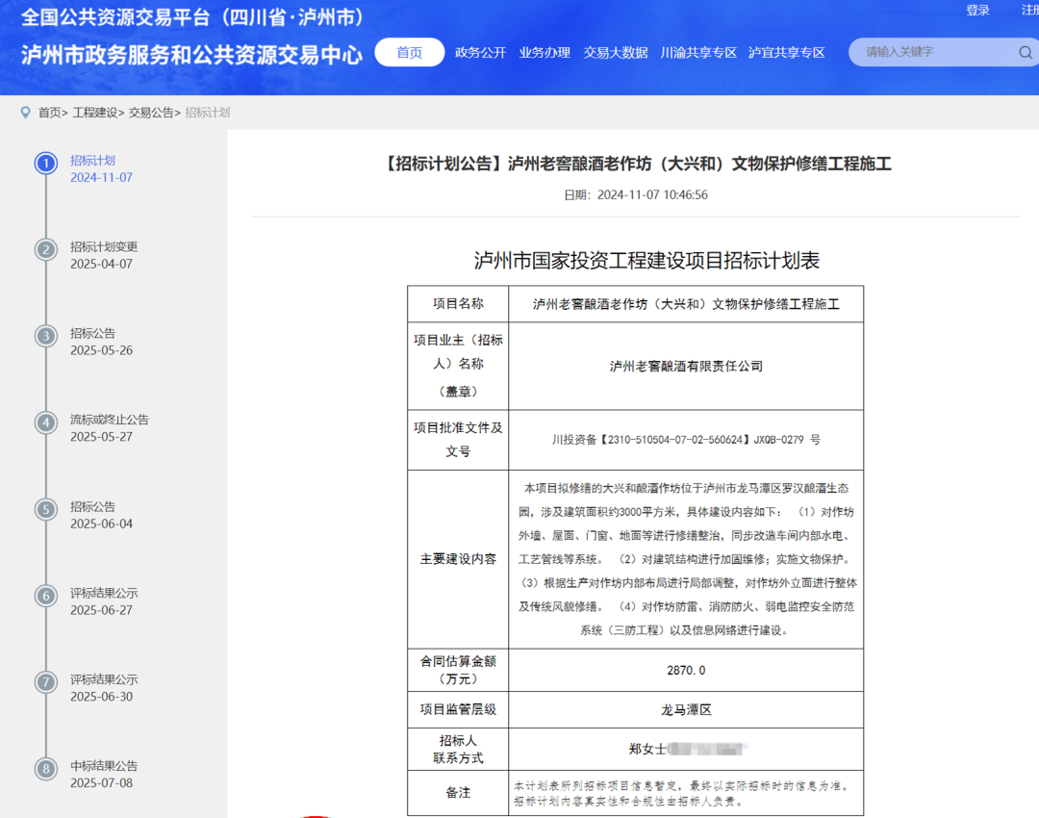Click timeline step 4 circle icon

coord(46,422)
